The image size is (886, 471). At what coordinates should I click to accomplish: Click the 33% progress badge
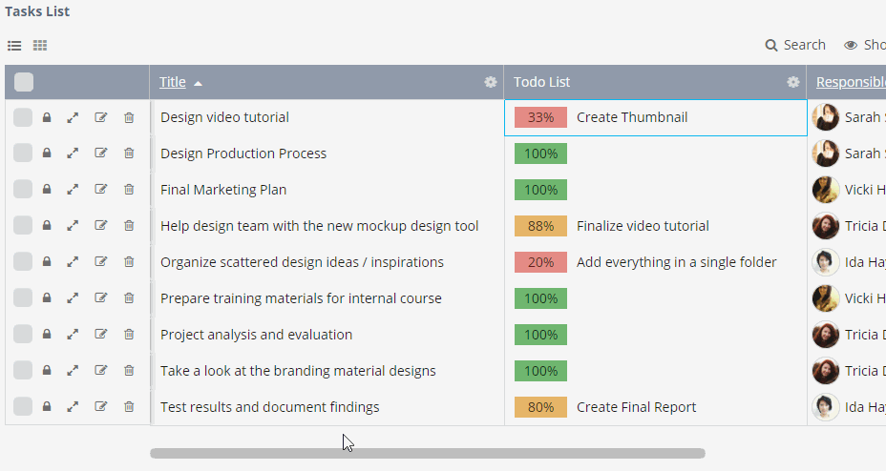(540, 117)
